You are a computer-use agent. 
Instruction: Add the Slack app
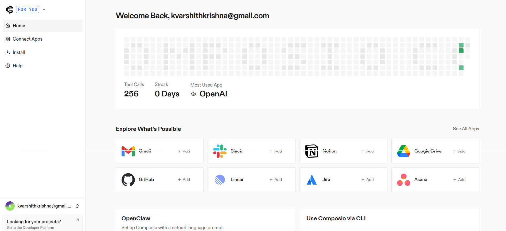click(x=276, y=151)
